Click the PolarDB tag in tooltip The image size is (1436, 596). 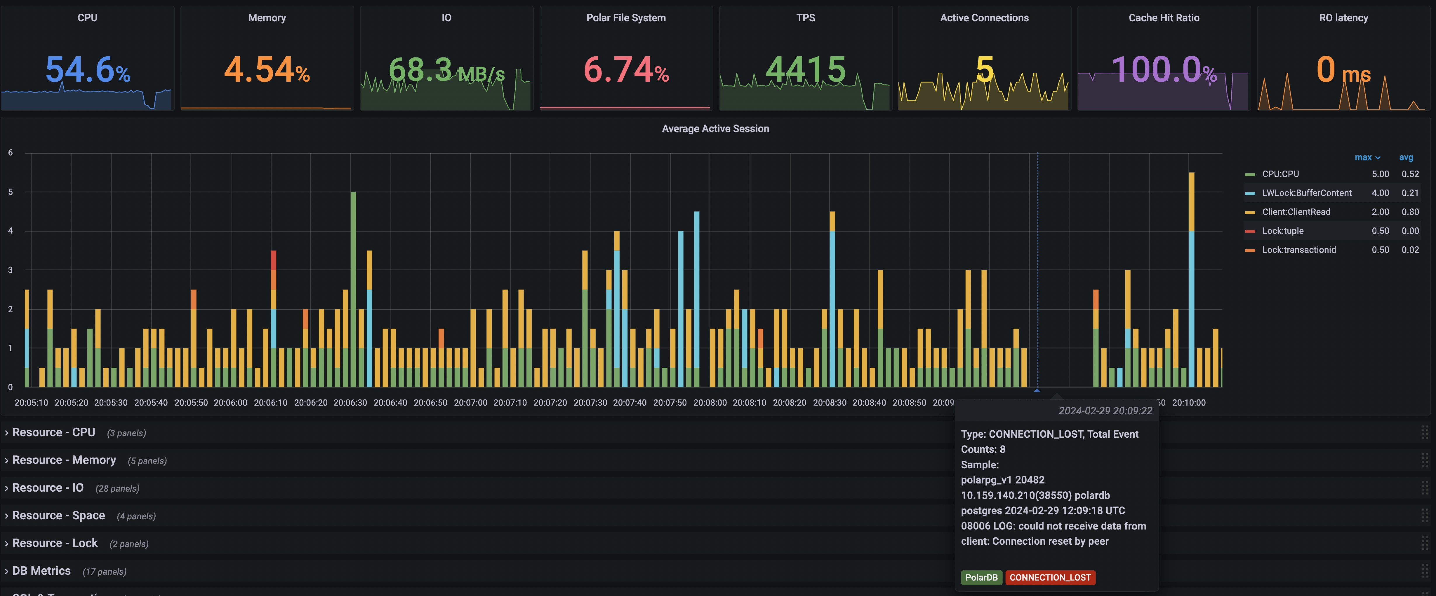pos(981,578)
